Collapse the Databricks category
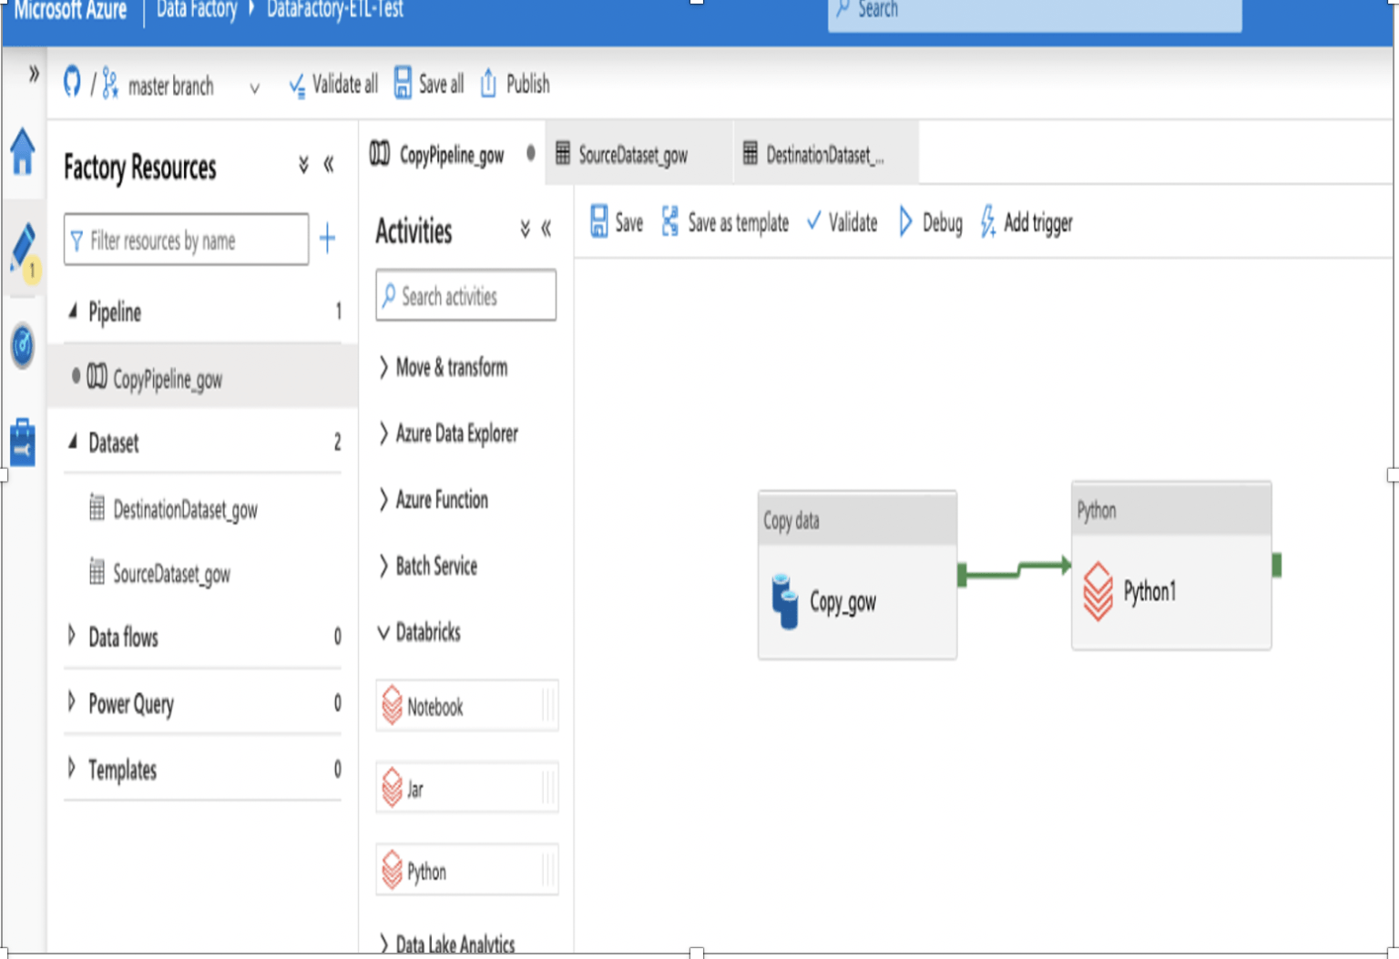1399x959 pixels. tap(420, 632)
